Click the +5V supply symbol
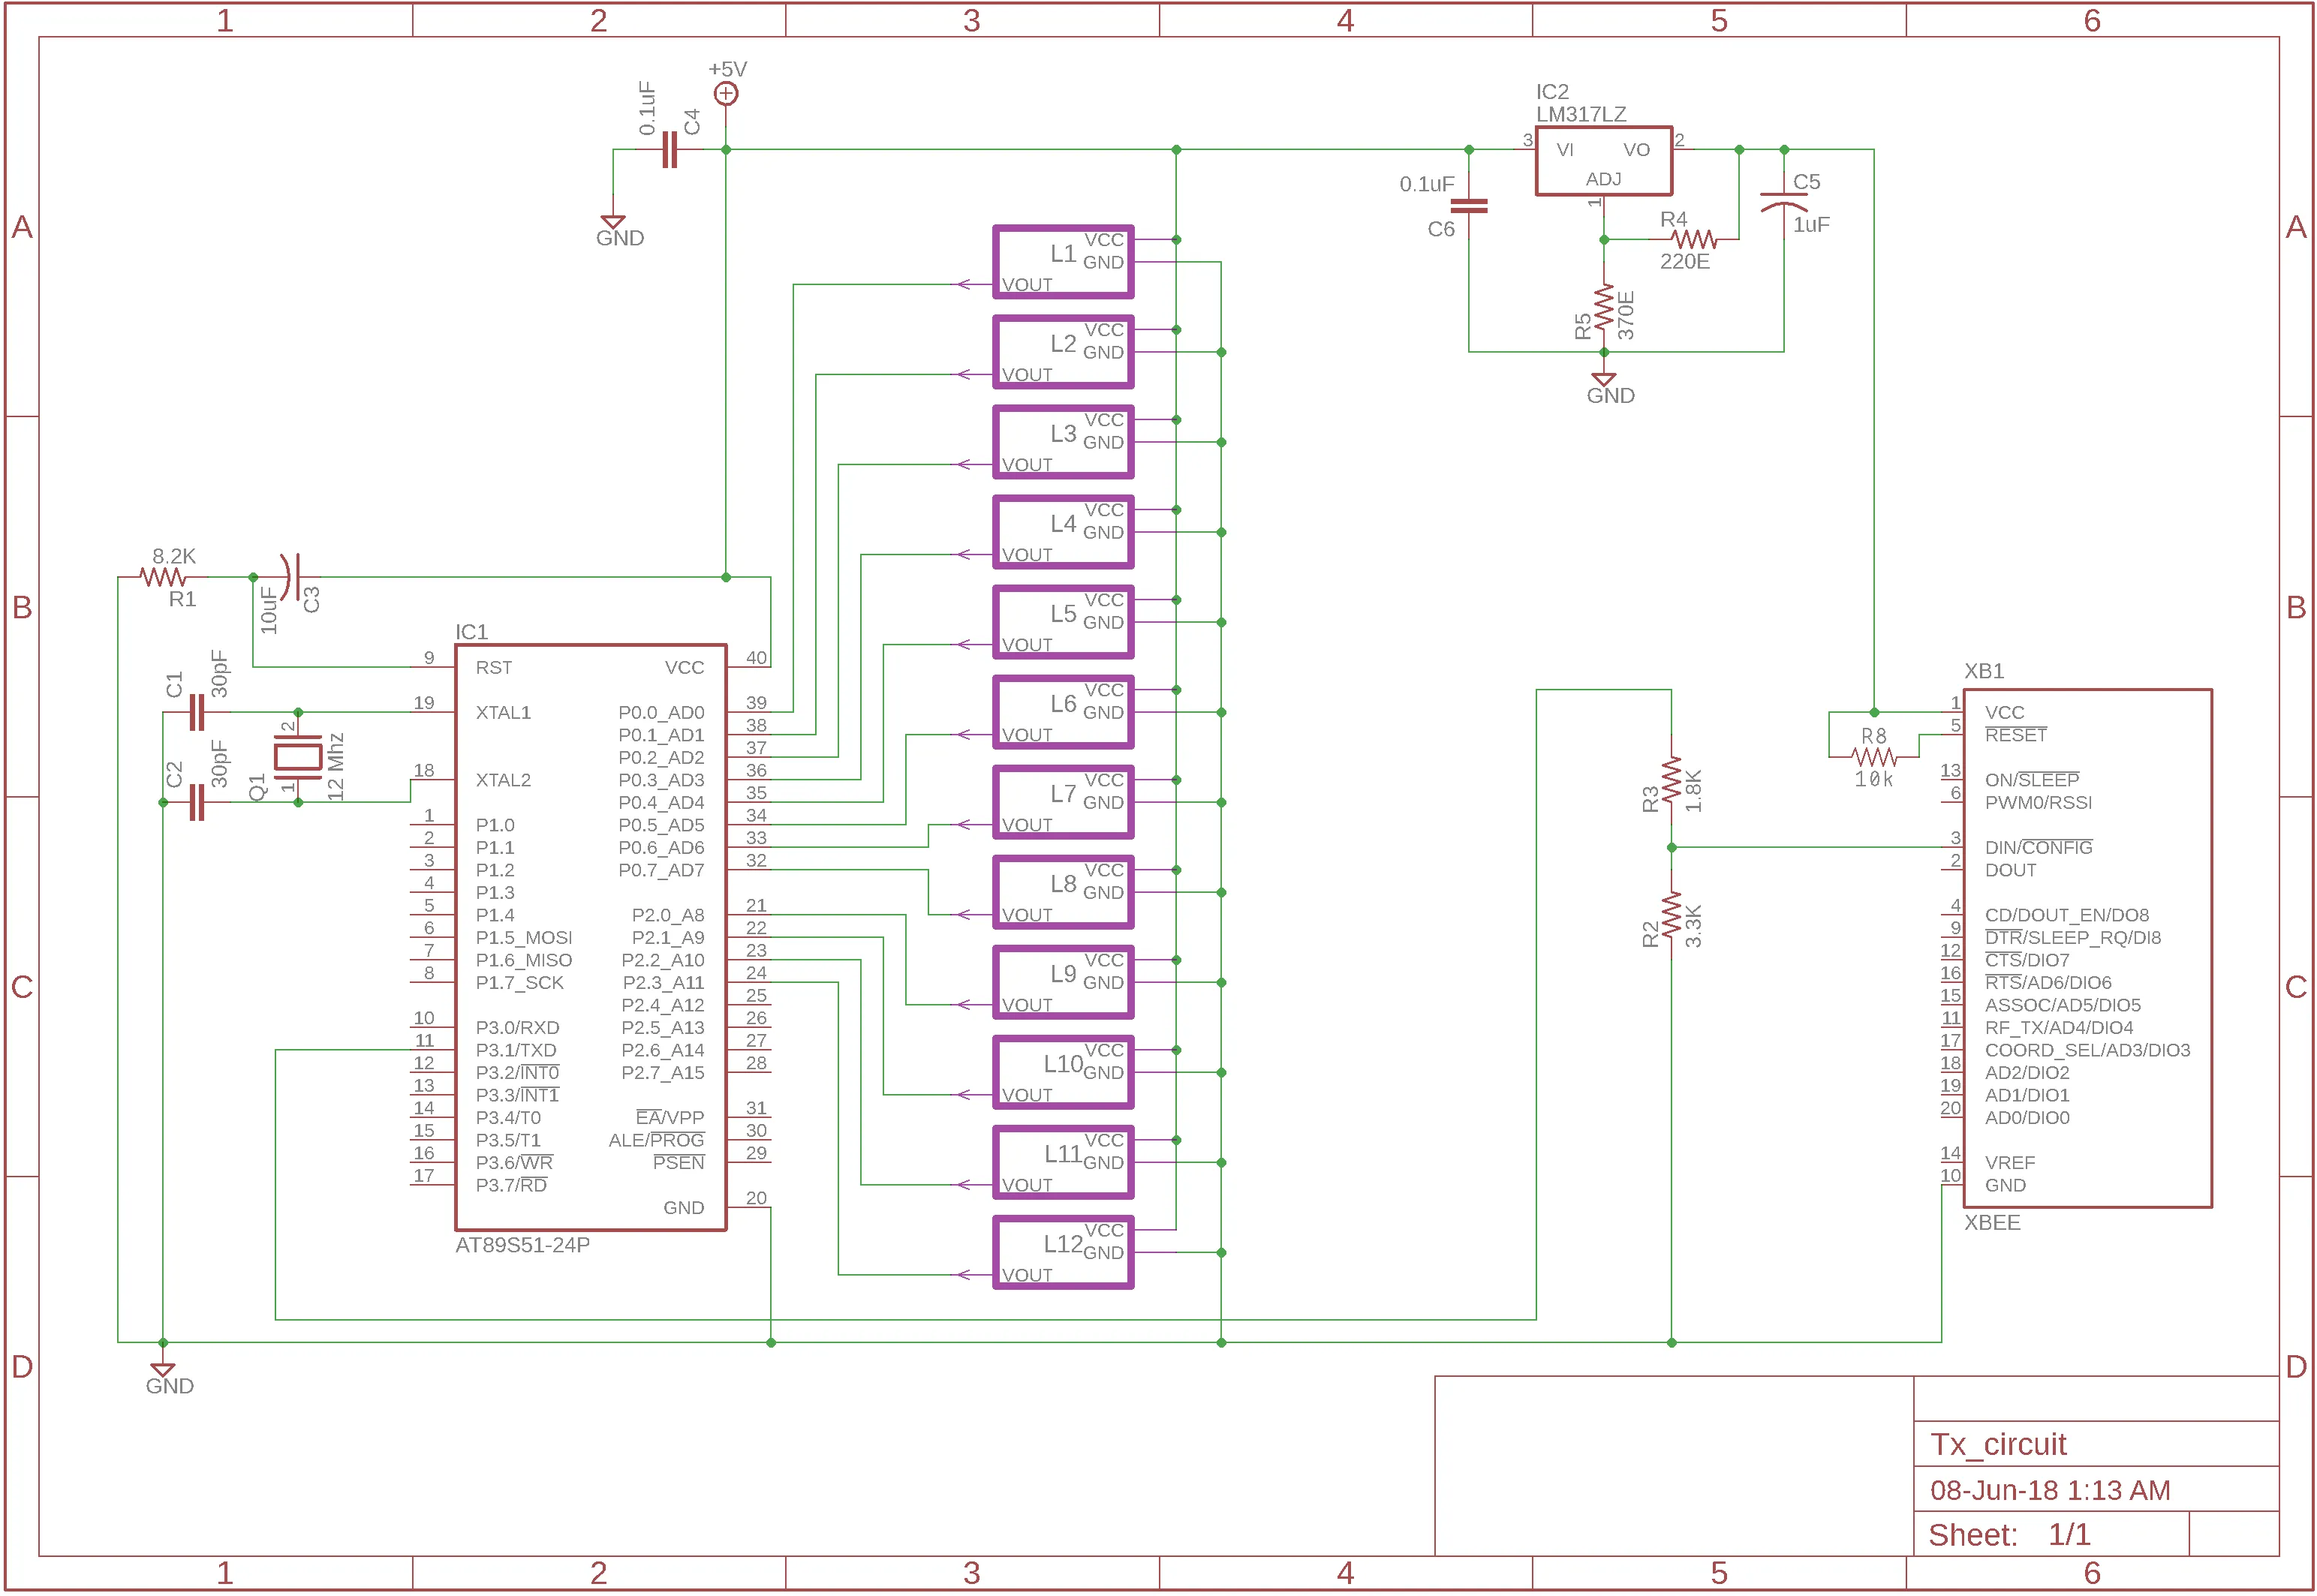 click(x=725, y=93)
